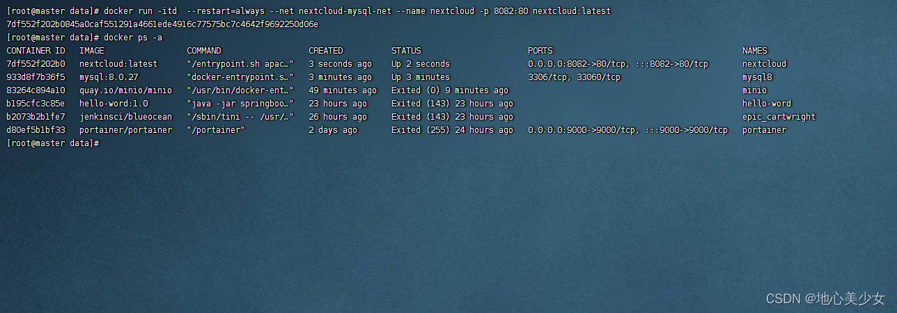Image resolution: width=897 pixels, height=313 pixels.
Task: Click the container name mysql8
Action: 757,77
